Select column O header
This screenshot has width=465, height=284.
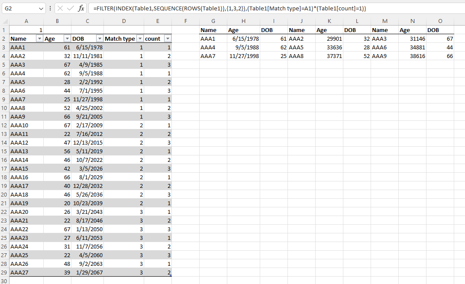click(x=440, y=21)
